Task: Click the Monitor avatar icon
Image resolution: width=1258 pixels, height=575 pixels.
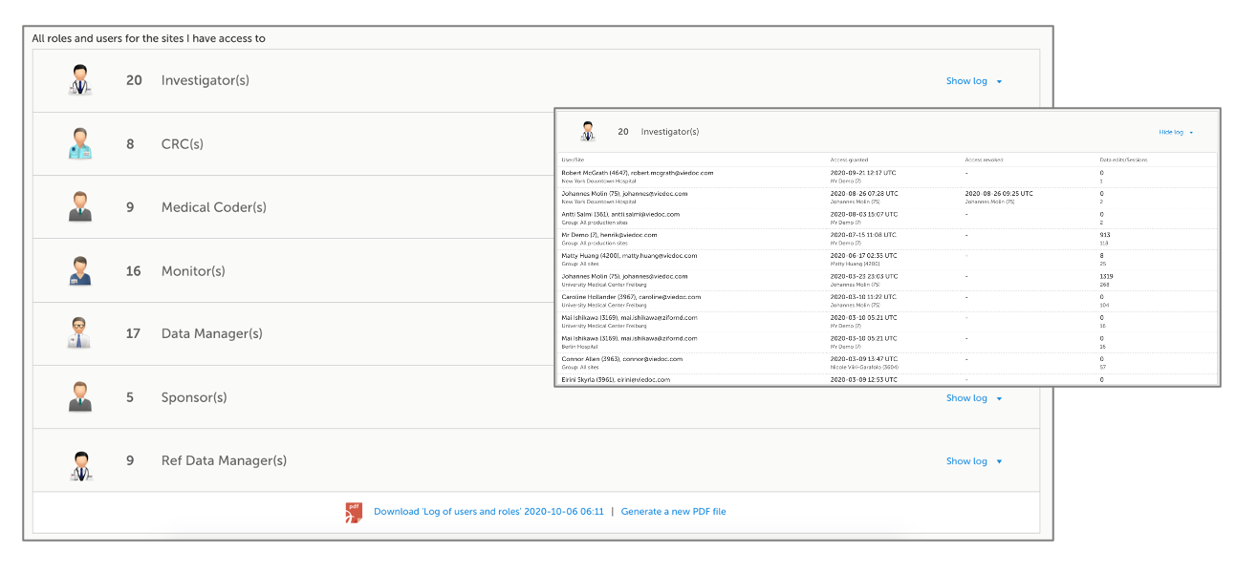Action: tap(81, 271)
